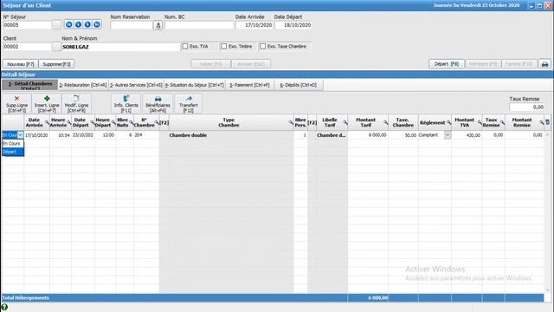Enable the Exo. Taxe Chambre checkbox
The width and height of the screenshot is (554, 312).
(263, 46)
